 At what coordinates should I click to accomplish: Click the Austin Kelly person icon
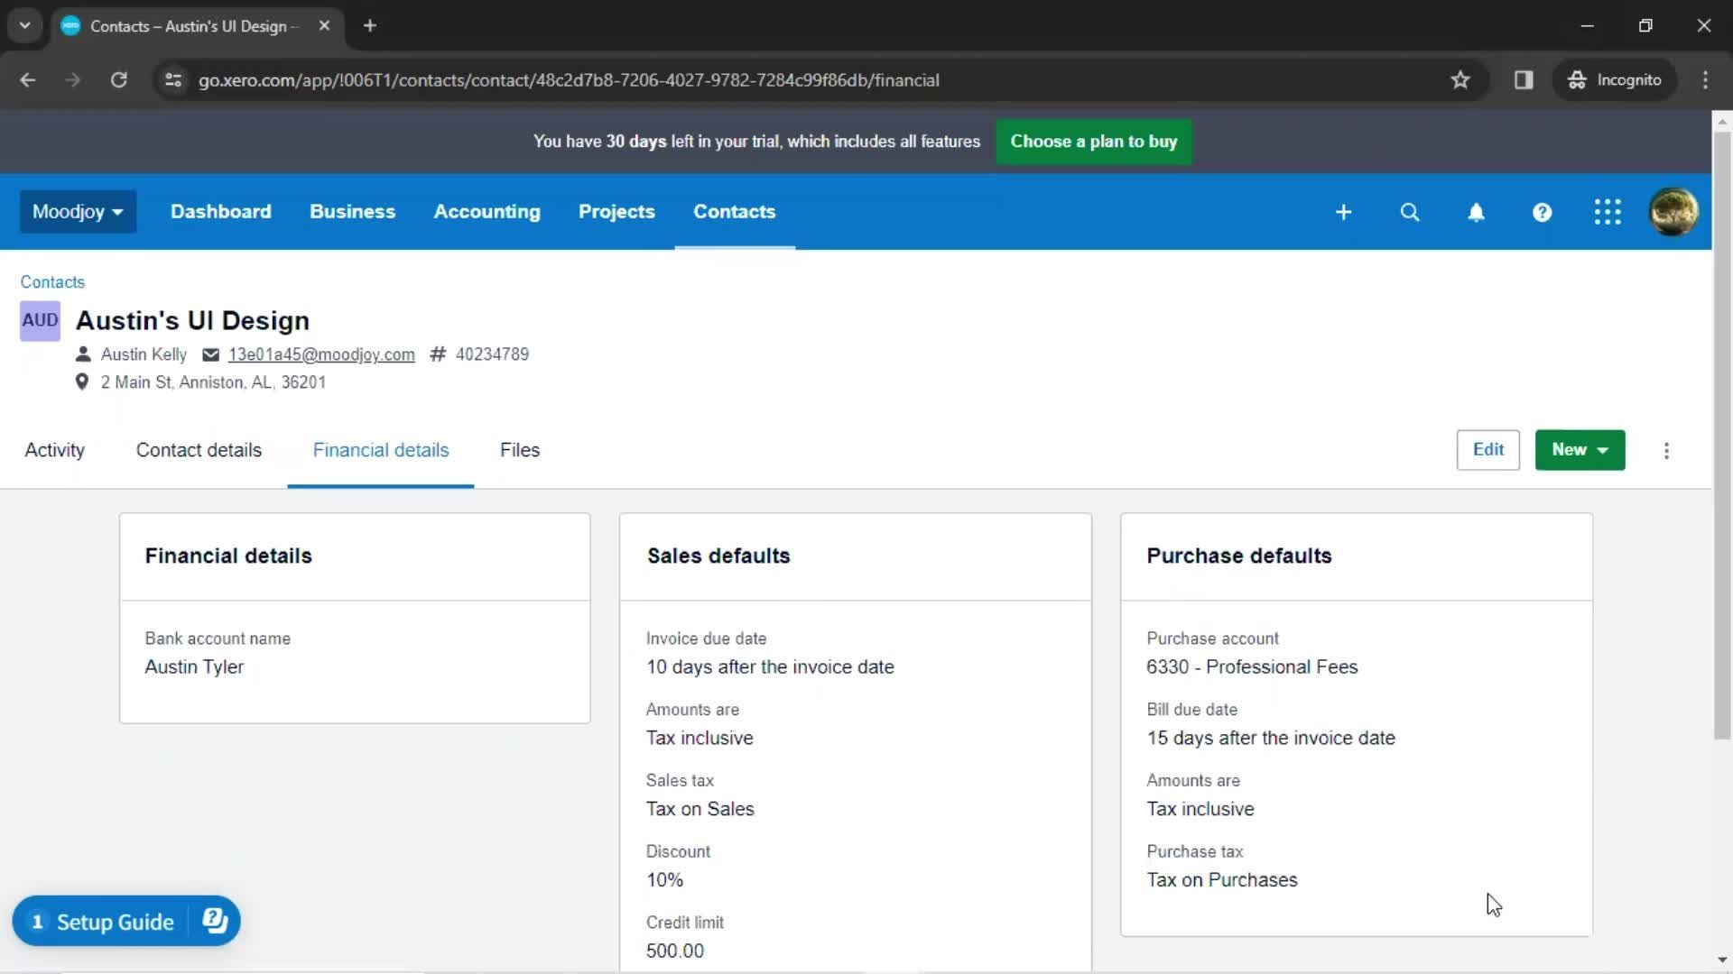(x=83, y=354)
